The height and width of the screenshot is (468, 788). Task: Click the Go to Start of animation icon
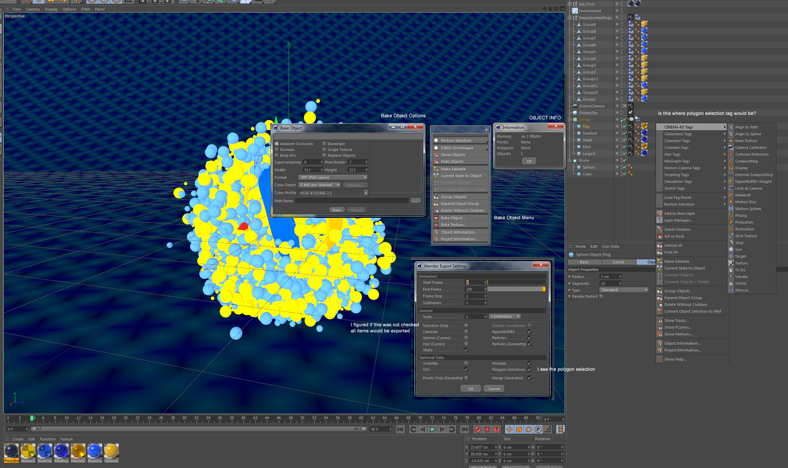400,429
